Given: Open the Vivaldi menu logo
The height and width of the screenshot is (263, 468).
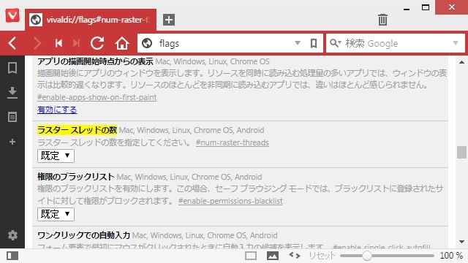Looking at the screenshot, I should [x=12, y=15].
